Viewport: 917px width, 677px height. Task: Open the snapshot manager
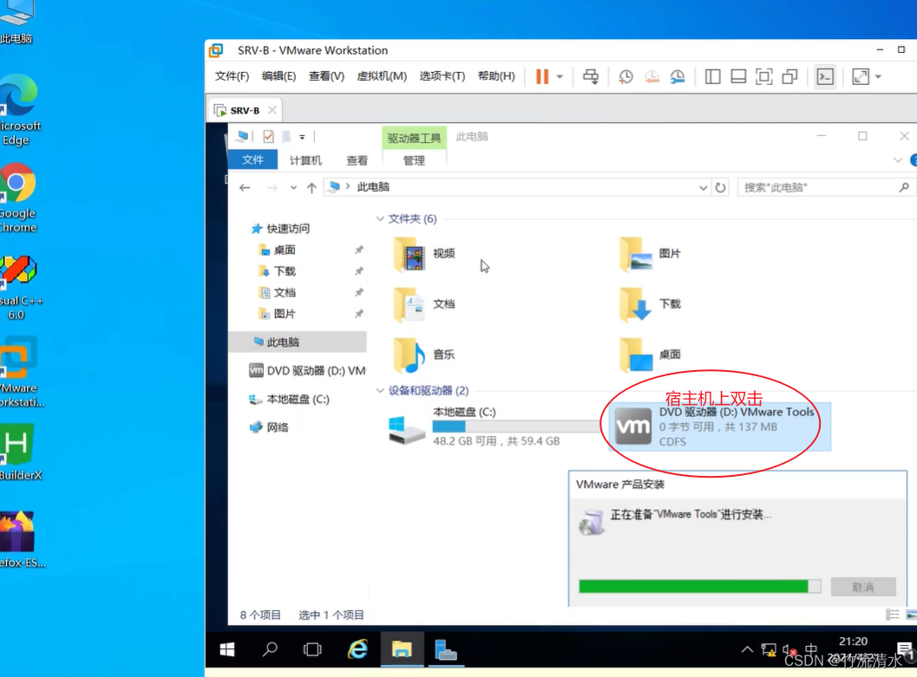click(678, 76)
